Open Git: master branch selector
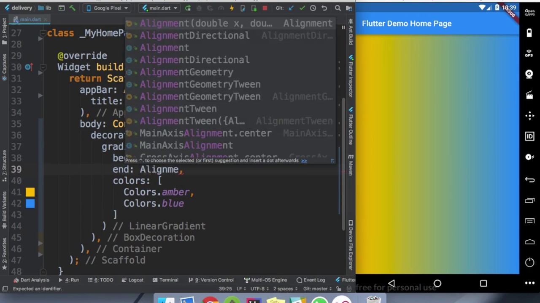 pos(318,289)
